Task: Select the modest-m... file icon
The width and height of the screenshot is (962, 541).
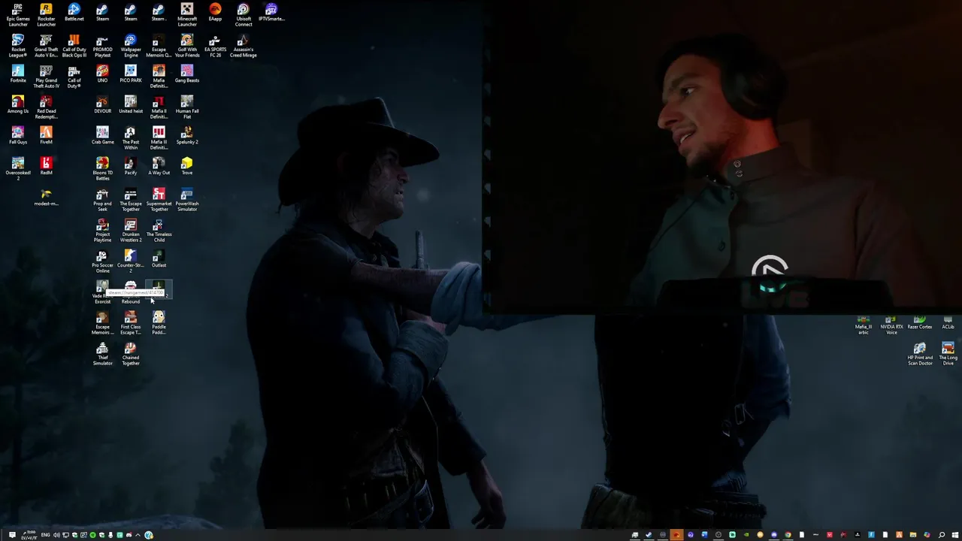Action: click(46, 198)
